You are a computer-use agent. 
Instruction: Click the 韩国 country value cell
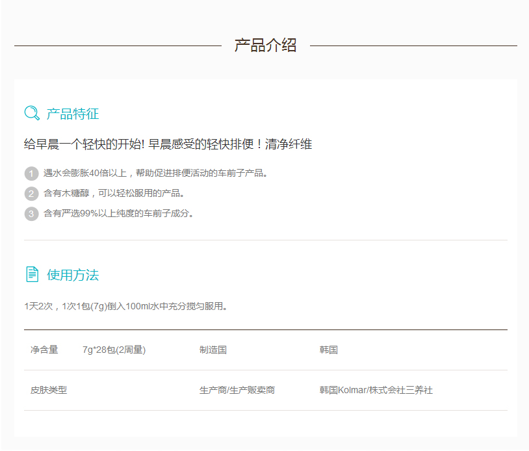click(329, 350)
